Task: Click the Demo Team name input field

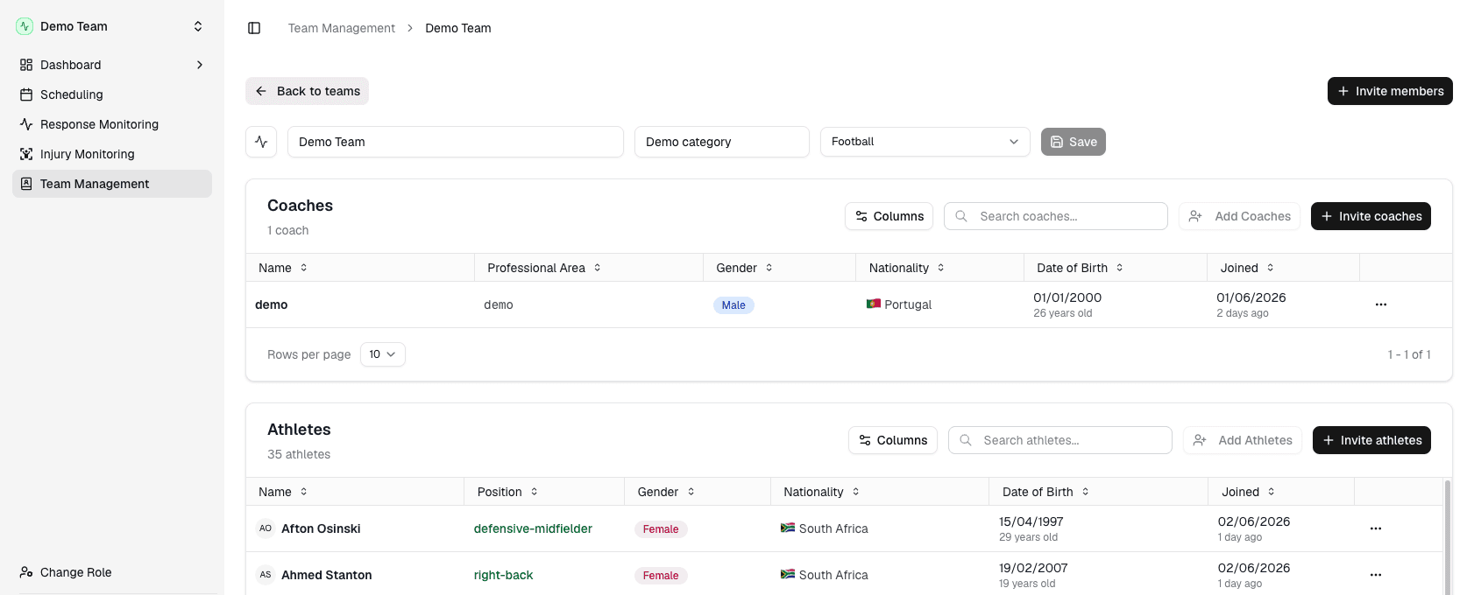Action: (x=456, y=142)
